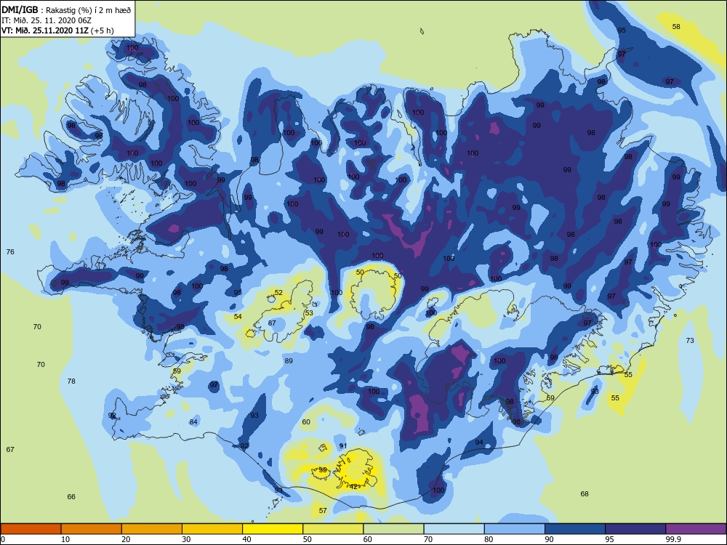Click the '99.9' legend label
Screen dimensions: 727x545
[672, 539]
